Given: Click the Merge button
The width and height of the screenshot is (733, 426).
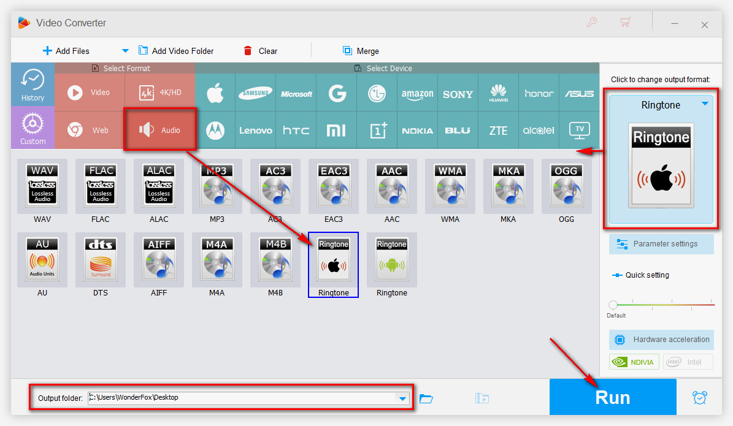Looking at the screenshot, I should [361, 51].
